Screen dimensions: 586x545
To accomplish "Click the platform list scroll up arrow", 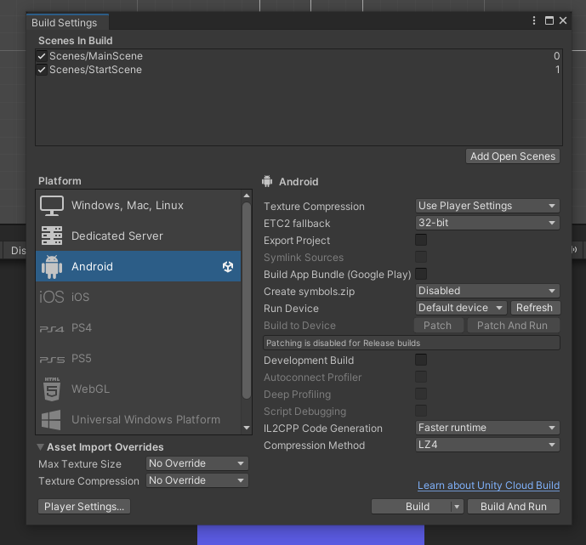I will [247, 196].
